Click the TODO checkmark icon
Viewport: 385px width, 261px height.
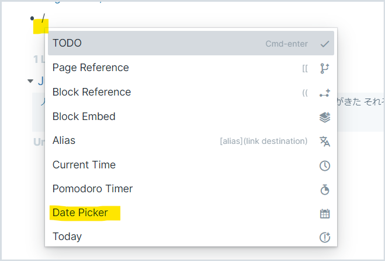[x=325, y=44]
